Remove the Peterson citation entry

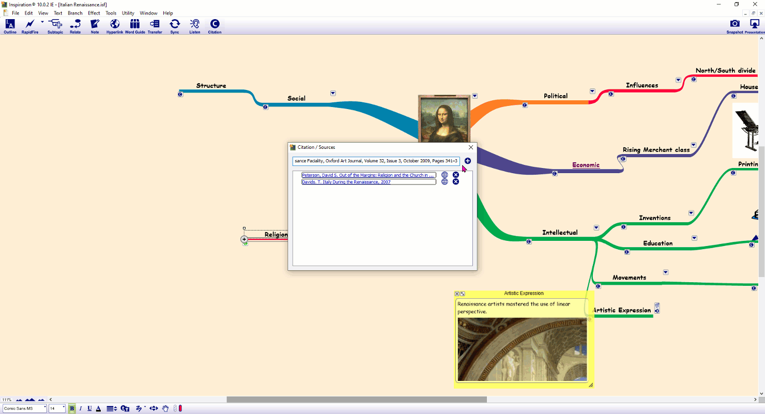tap(456, 175)
